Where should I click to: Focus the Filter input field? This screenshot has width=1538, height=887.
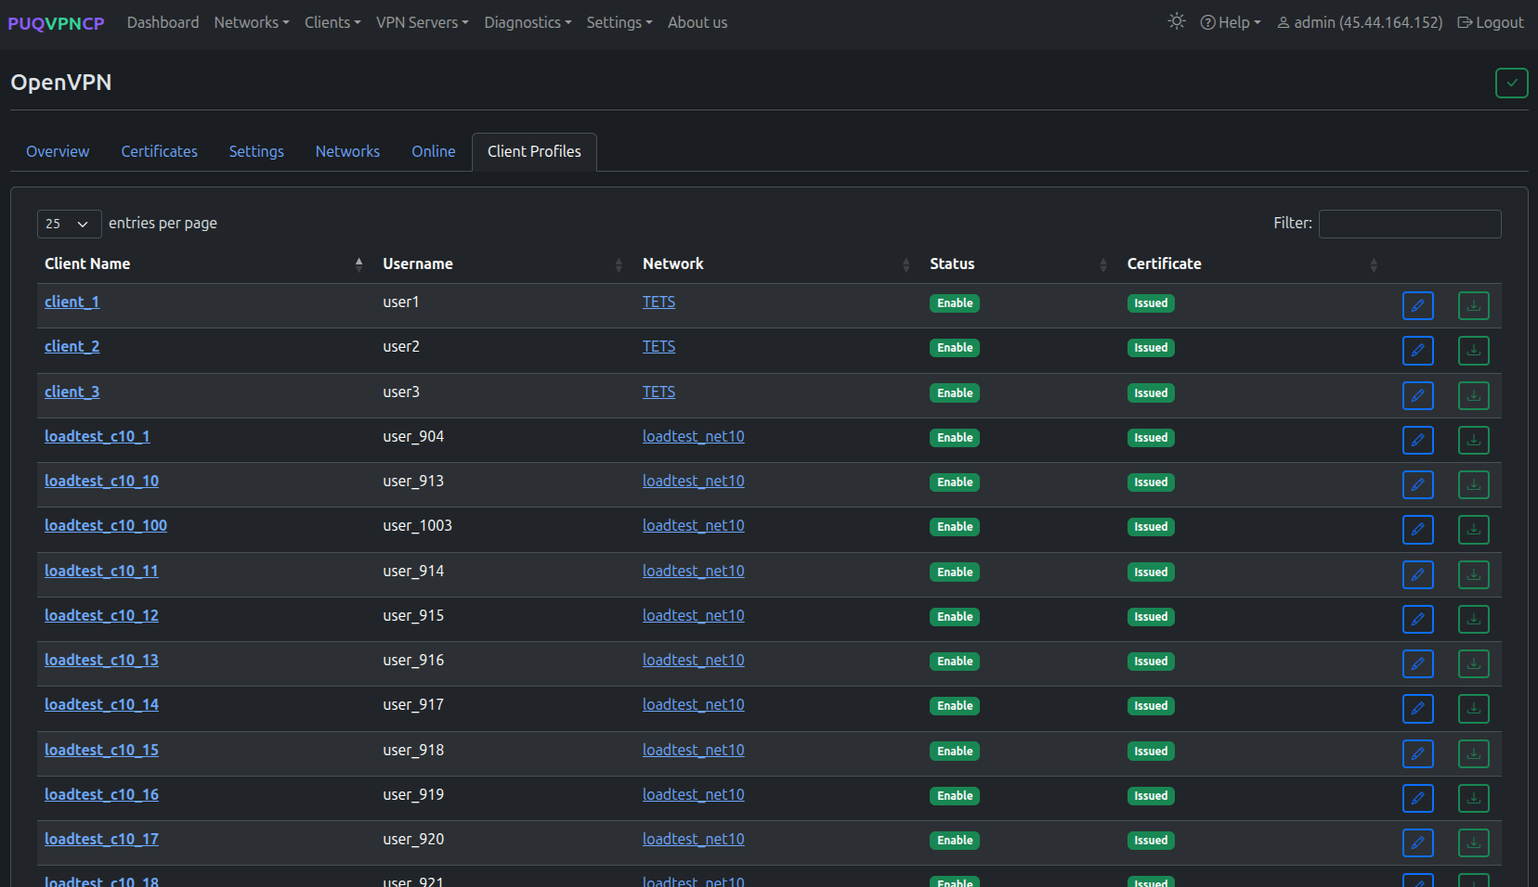[1410, 224]
